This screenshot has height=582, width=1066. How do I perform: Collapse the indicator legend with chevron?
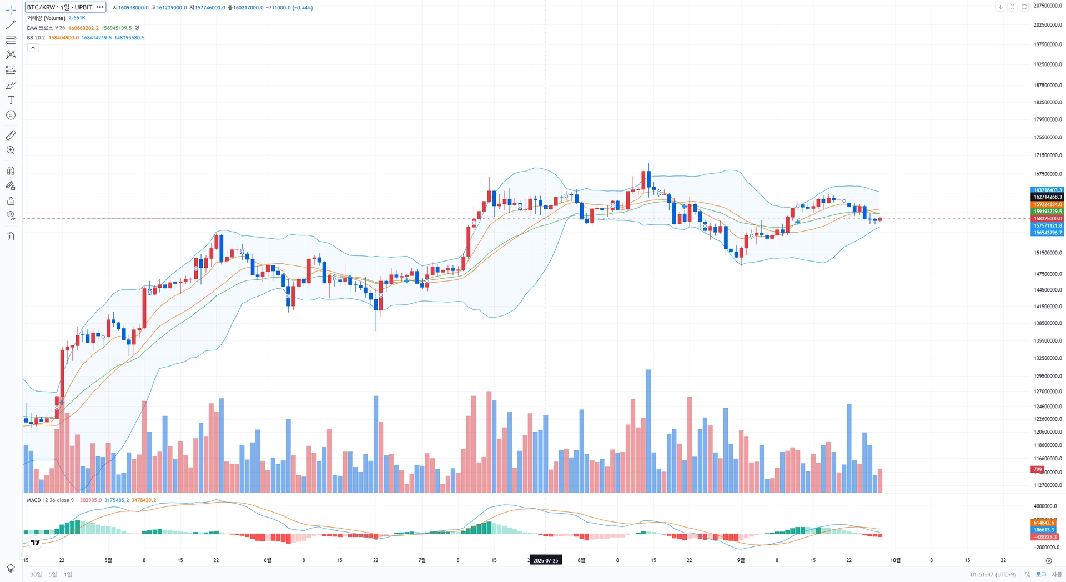click(33, 48)
